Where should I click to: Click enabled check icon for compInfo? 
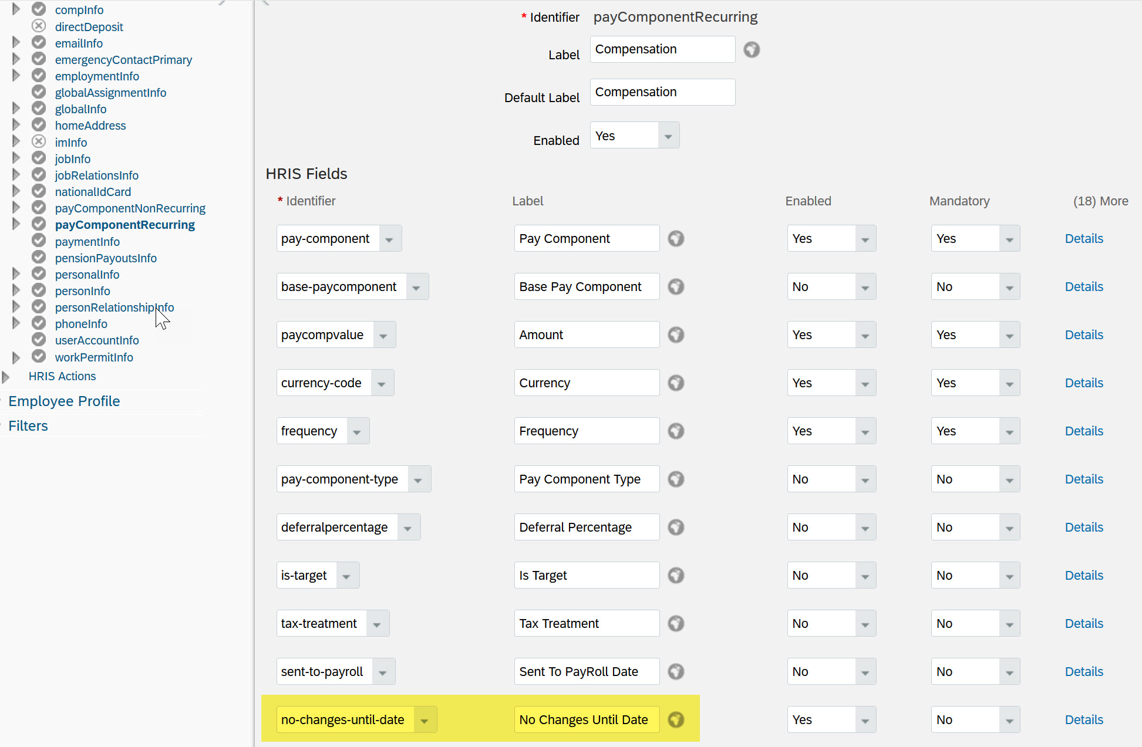39,9
